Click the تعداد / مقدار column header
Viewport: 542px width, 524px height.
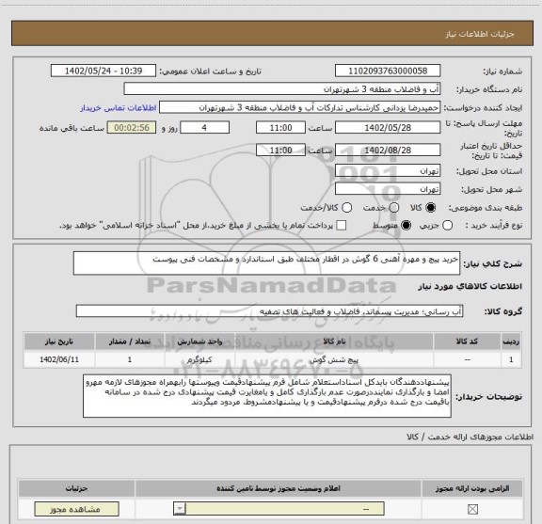click(130, 341)
